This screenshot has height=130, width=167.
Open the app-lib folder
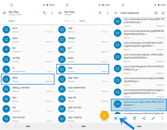point(83,99)
